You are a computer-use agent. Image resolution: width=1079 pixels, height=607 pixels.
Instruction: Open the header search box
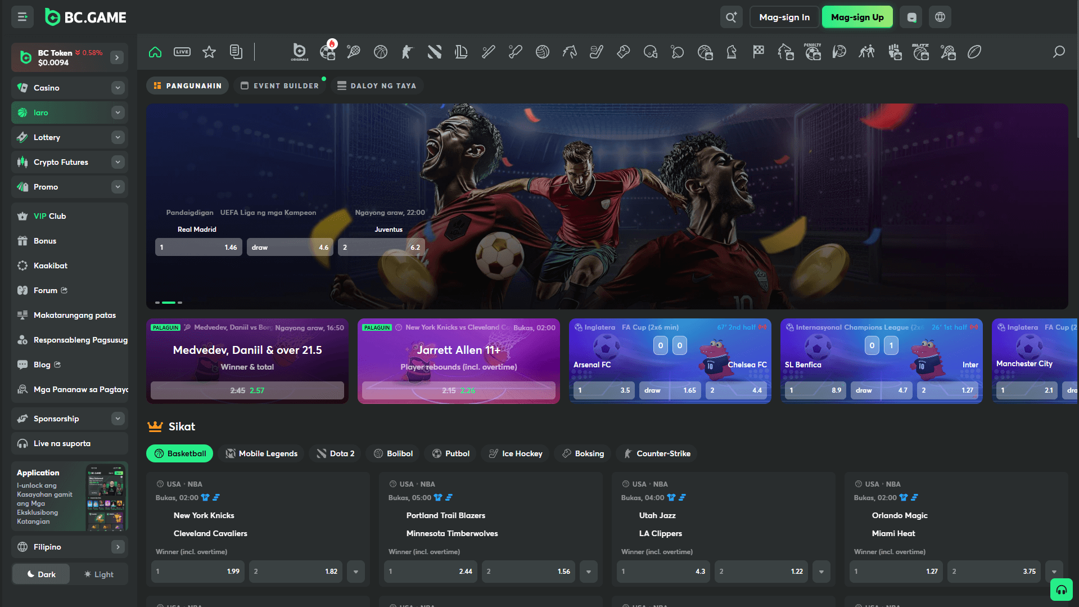731,17
